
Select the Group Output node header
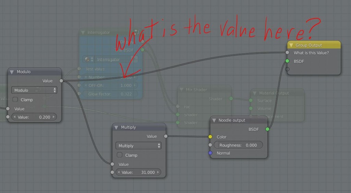coord(314,45)
